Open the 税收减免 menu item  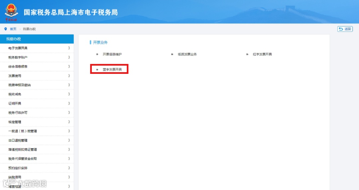(x=37, y=94)
